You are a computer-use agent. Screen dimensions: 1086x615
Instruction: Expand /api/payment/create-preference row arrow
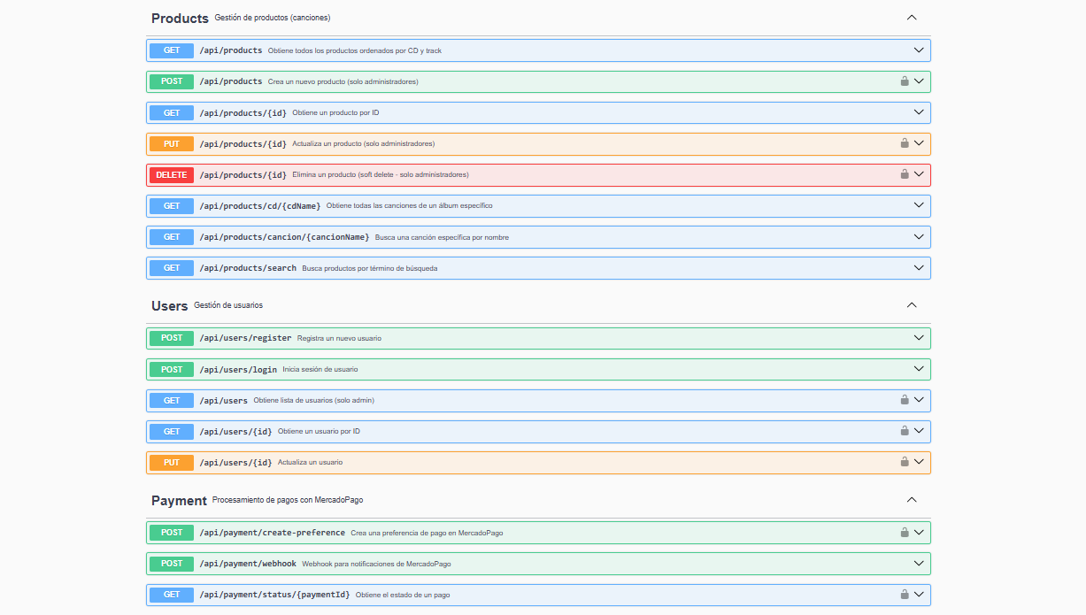point(919,533)
